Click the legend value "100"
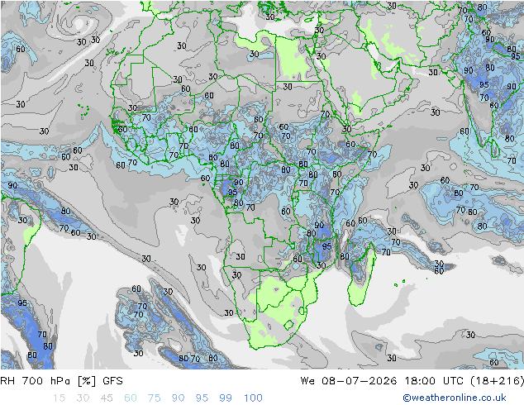524x405 pixels. coord(253,398)
